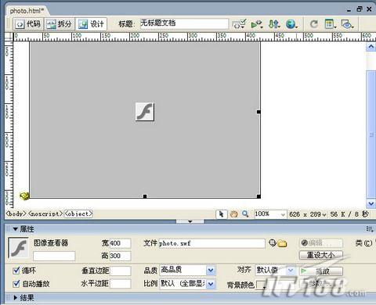Switch to Design view (设计)
The height and width of the screenshot is (305, 376).
point(91,24)
